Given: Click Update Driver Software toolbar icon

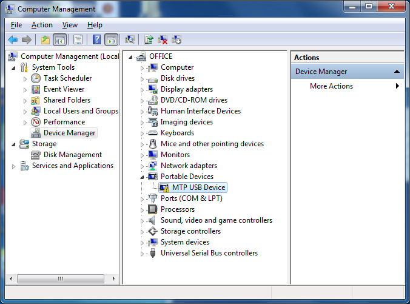Looking at the screenshot, I should click(x=149, y=40).
